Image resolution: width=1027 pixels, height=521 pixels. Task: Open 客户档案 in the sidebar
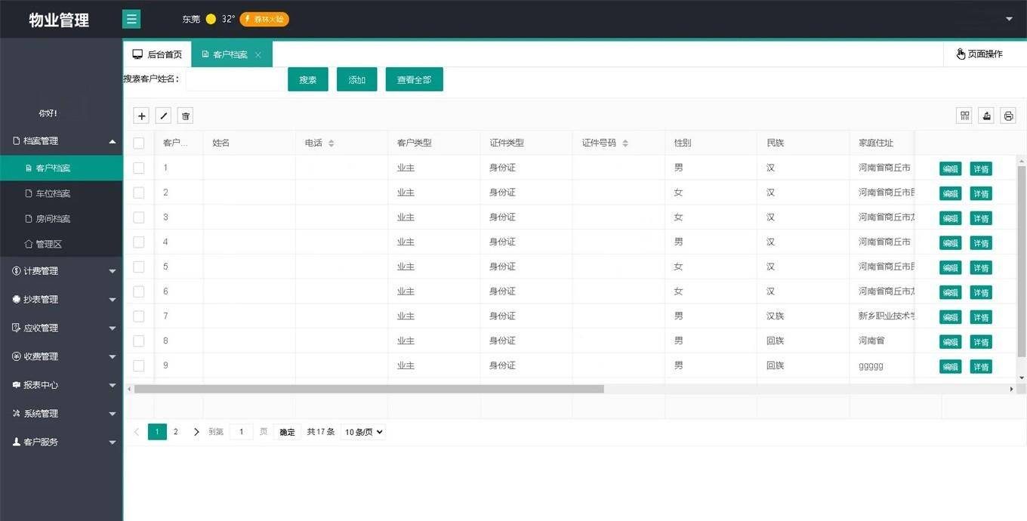[x=61, y=168]
